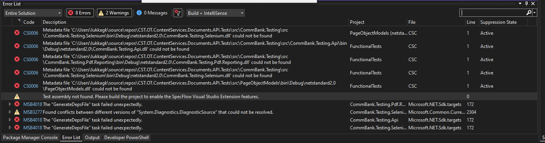Screen dimensions: 545x143
Task: Click the SpecFlow test assembly warning icon
Action: click(17, 96)
